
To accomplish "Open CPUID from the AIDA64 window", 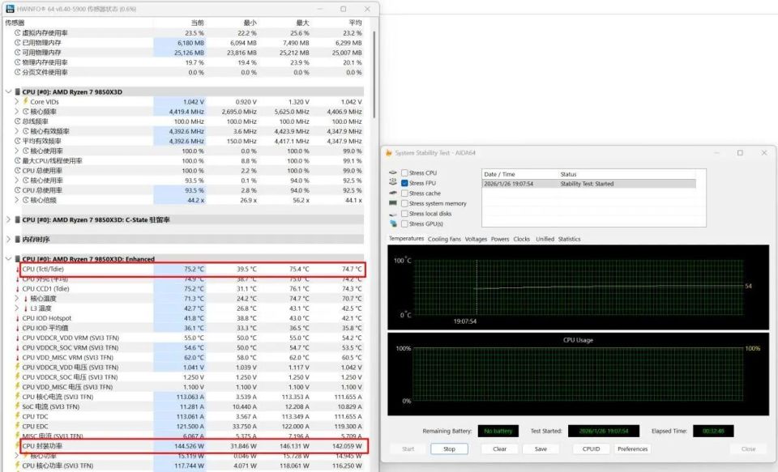I will [591, 449].
